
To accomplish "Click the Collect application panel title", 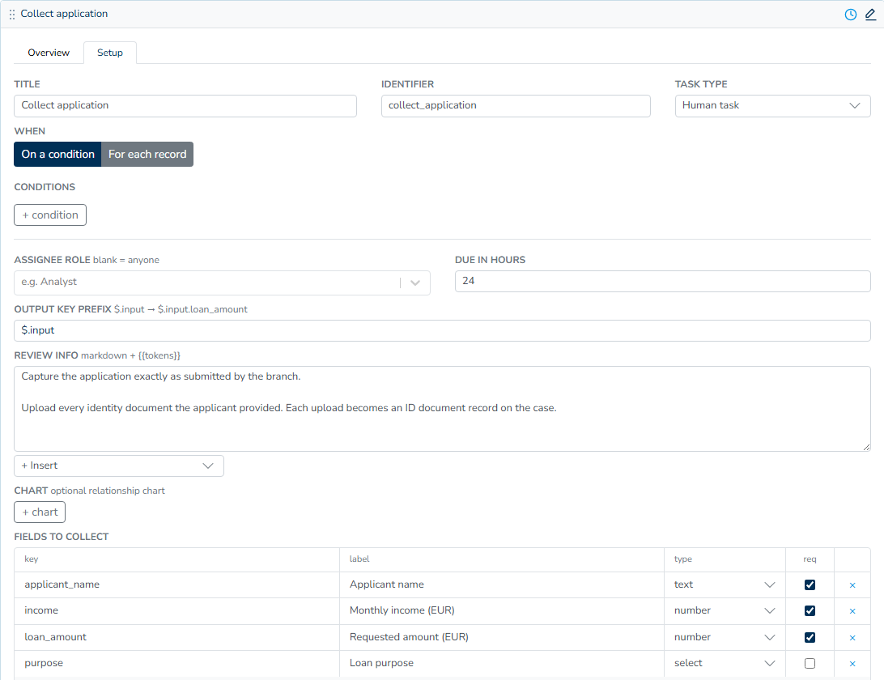I will click(64, 14).
